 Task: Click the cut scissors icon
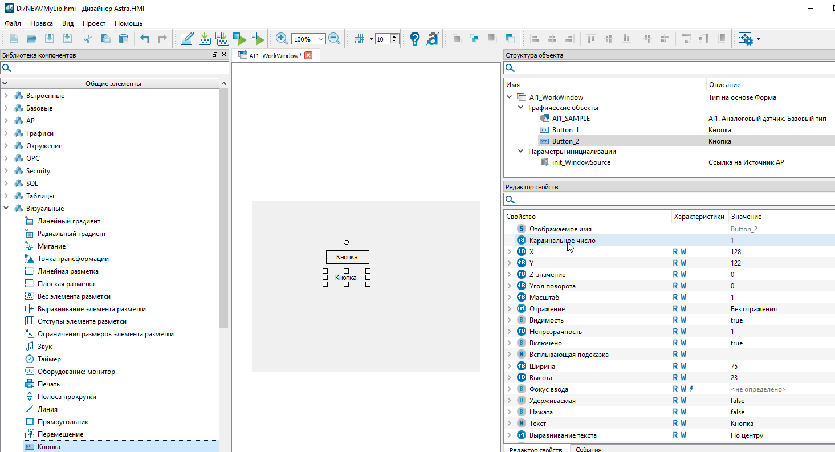point(88,39)
